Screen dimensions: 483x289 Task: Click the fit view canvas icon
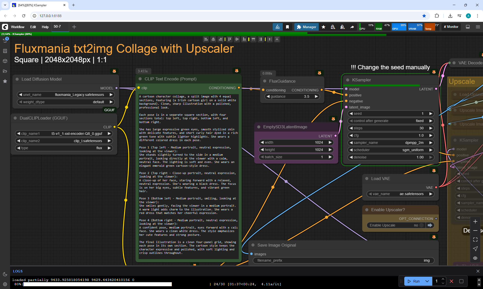(475, 240)
